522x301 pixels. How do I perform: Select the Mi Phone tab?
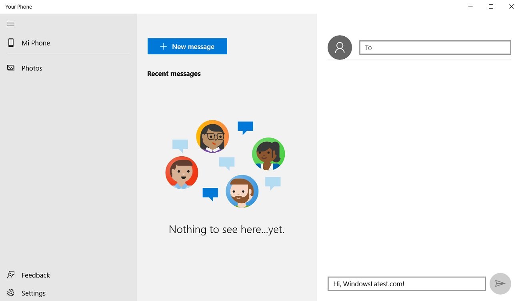coord(36,43)
